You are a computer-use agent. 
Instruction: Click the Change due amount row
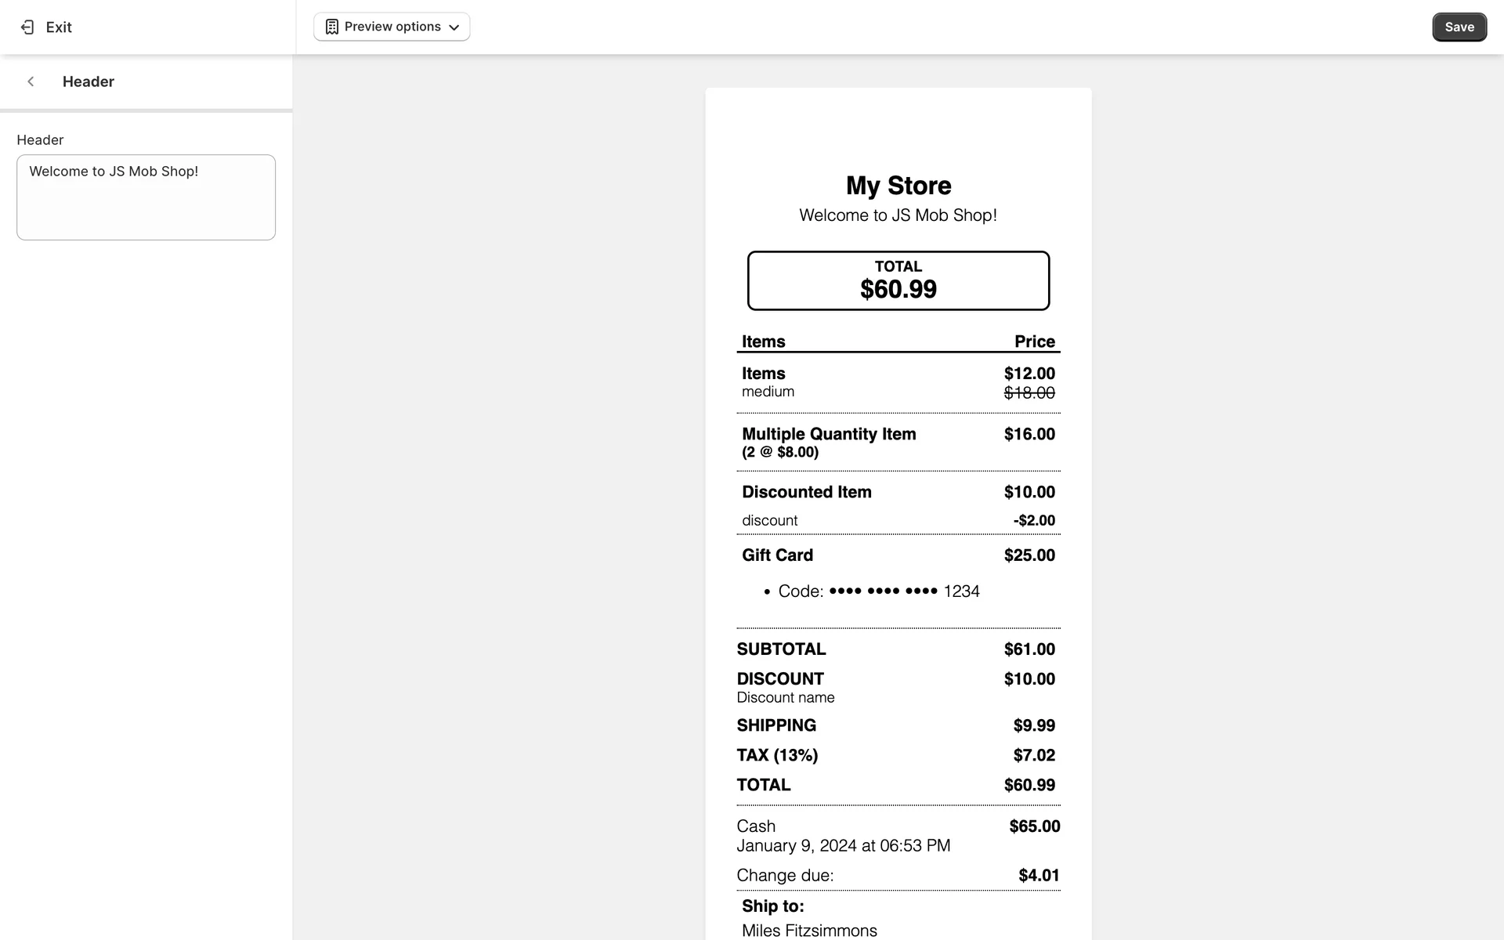[x=898, y=876]
